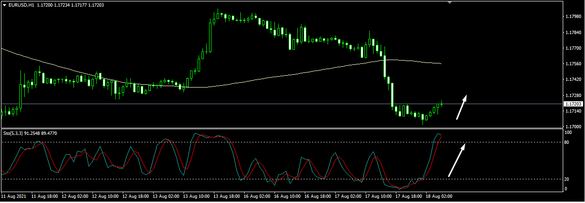The width and height of the screenshot is (585, 203).
Task: Click the 11 Aug 2021 date label
Action: (14, 195)
